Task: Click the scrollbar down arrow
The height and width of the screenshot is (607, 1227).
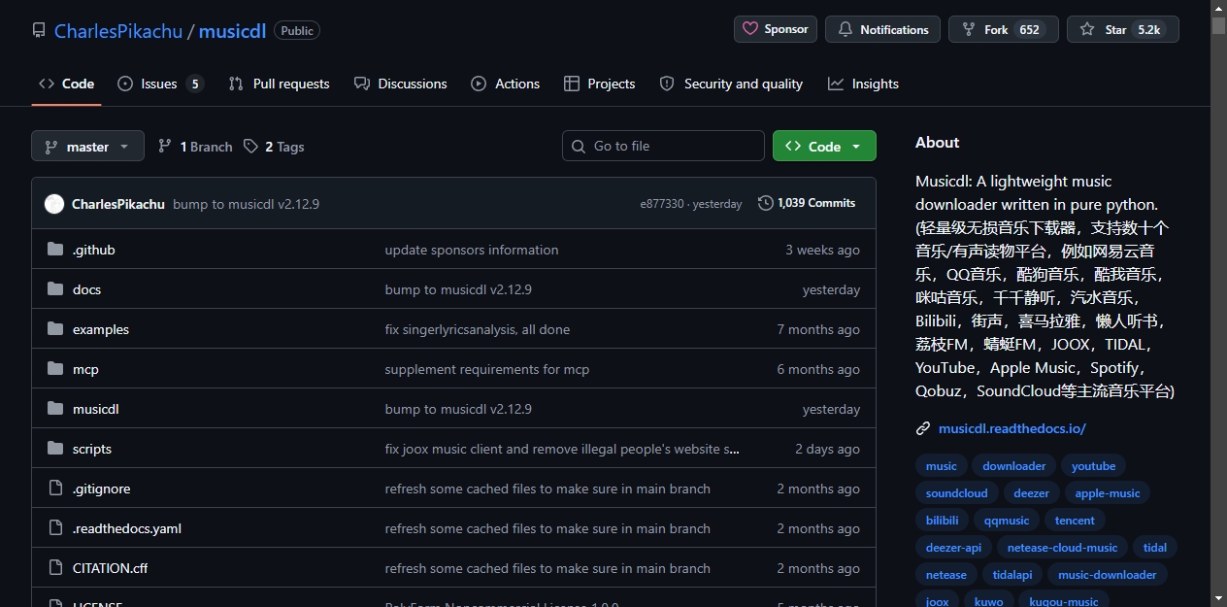Action: [1218, 598]
